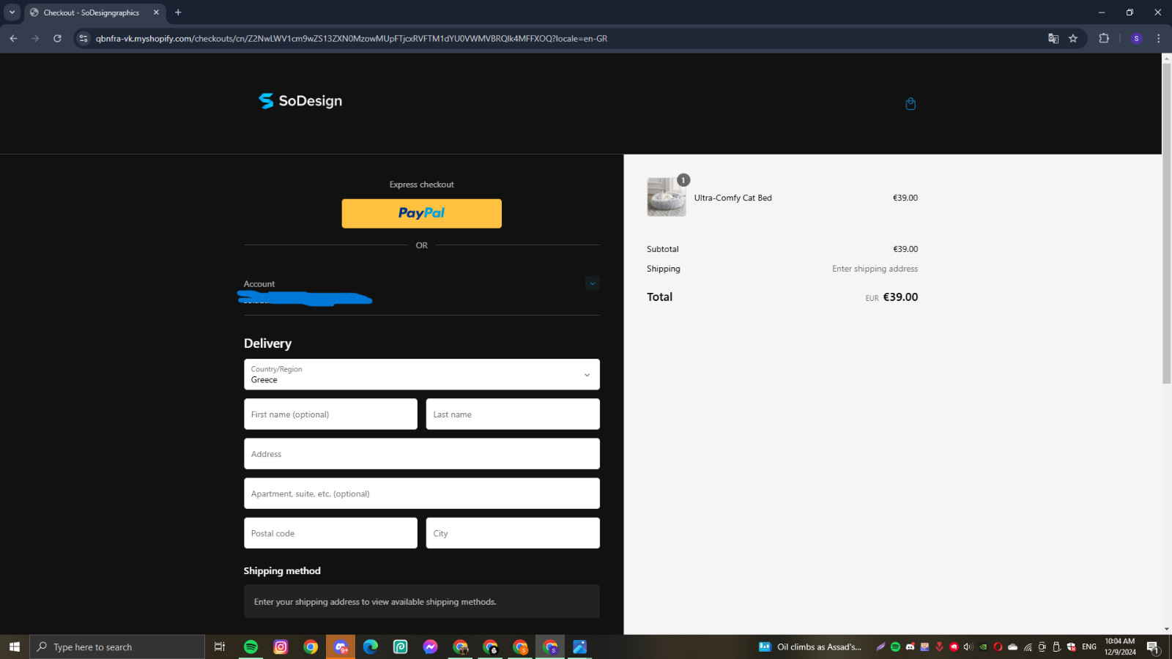Open the Wi-Fi network tray icon
The height and width of the screenshot is (659, 1172).
1028,647
